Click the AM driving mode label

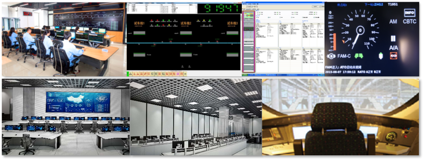click(393, 21)
